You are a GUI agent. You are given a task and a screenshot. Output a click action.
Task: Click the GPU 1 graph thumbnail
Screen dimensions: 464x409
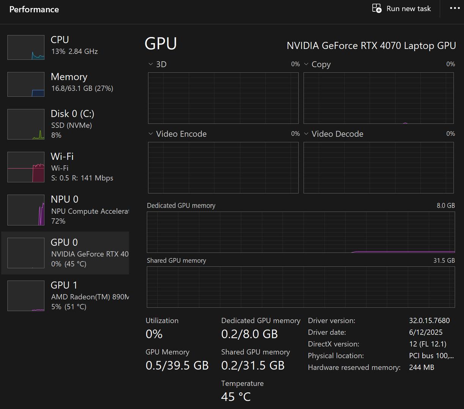click(x=26, y=296)
